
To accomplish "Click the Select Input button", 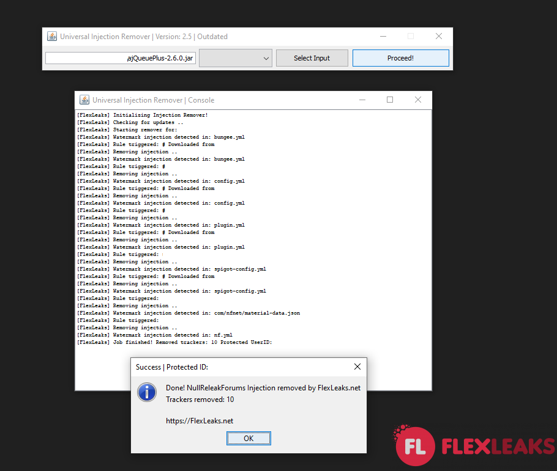I will pos(312,57).
